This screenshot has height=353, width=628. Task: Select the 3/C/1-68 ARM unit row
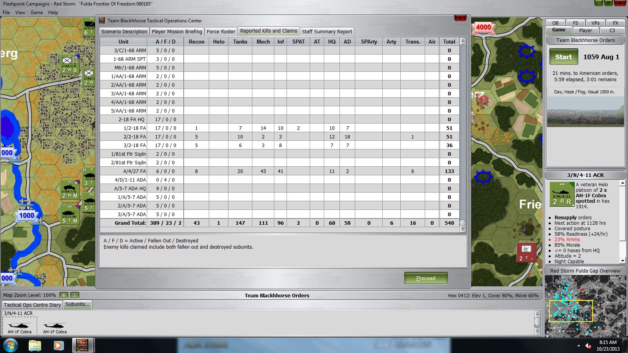pyautogui.click(x=279, y=50)
